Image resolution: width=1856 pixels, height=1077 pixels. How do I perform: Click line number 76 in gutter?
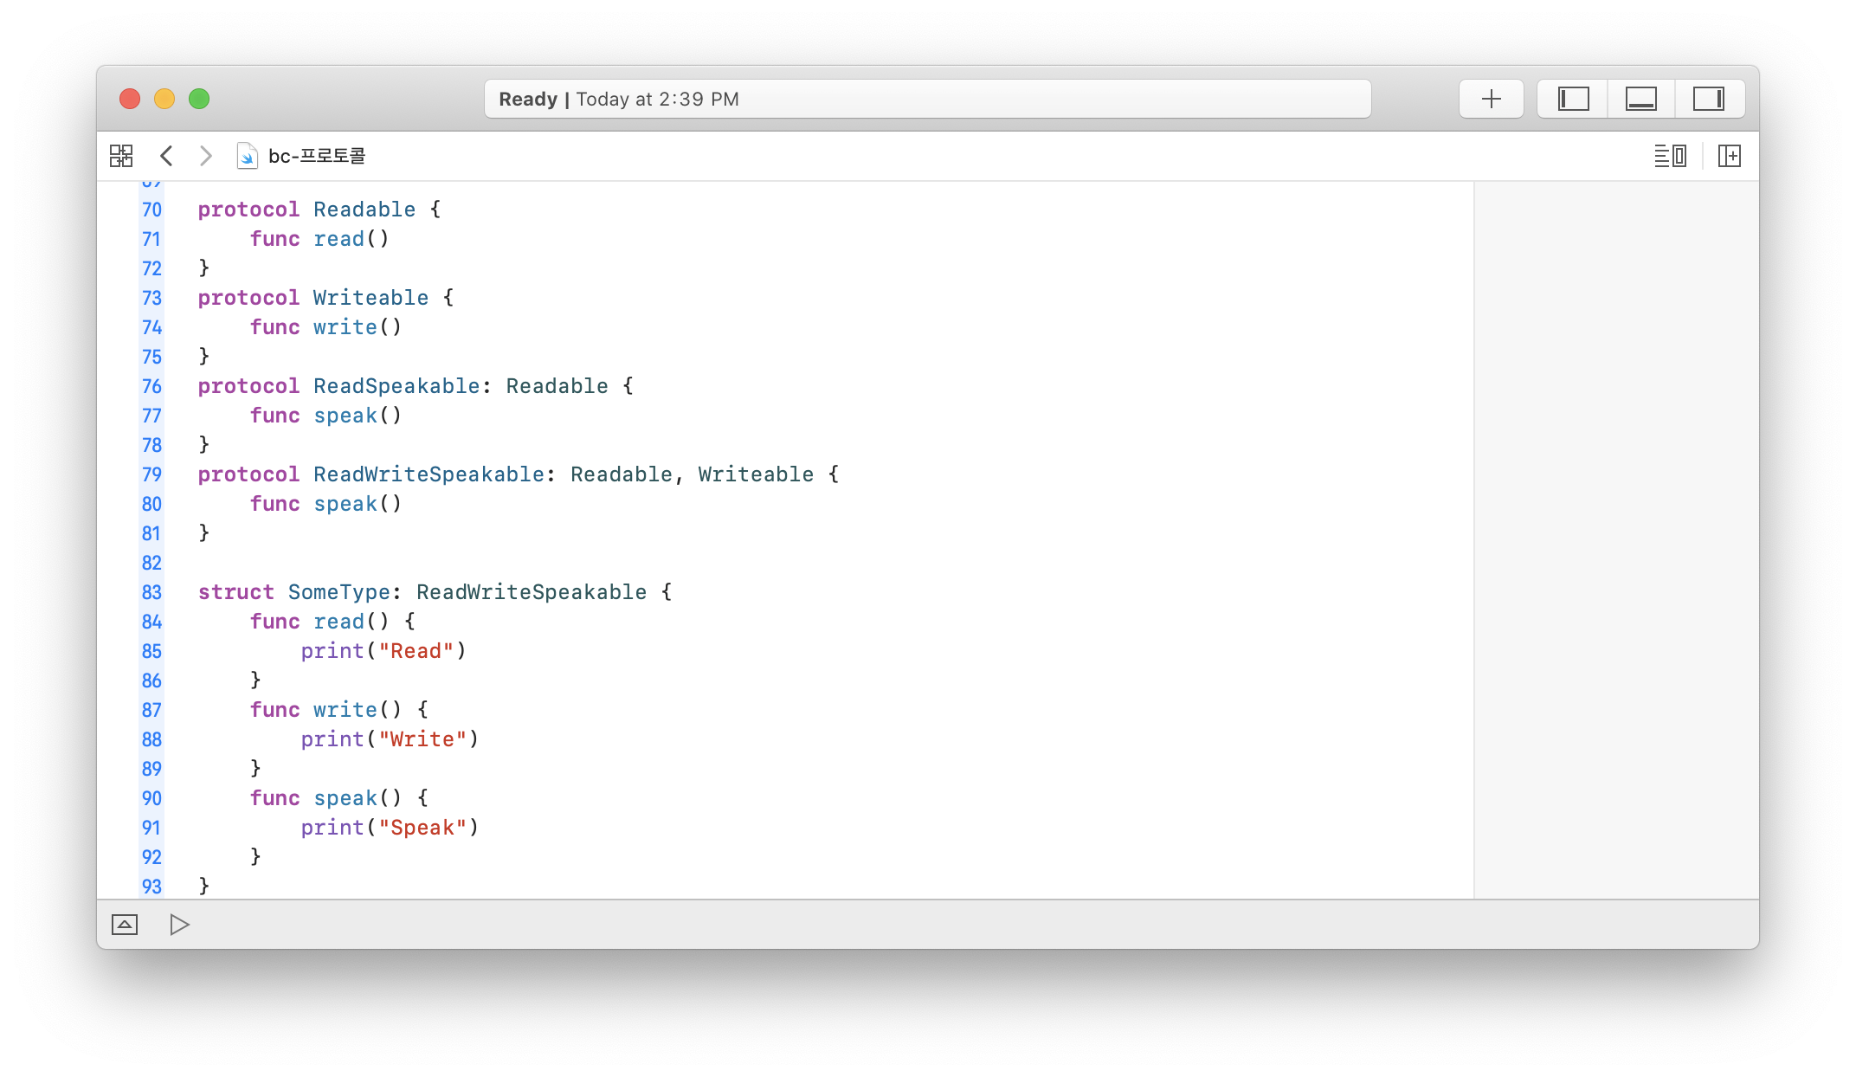151,386
